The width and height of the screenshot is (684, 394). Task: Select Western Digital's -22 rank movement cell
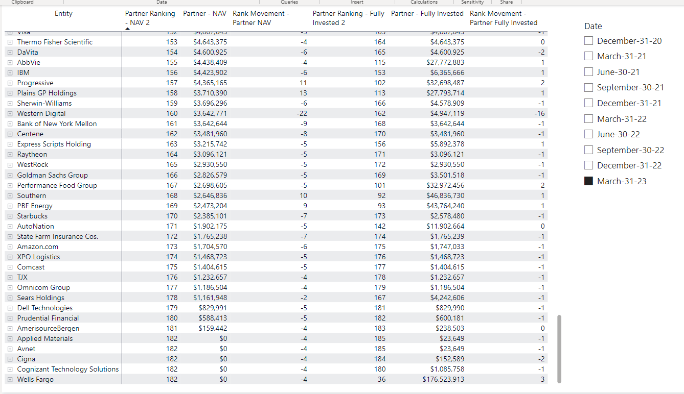[302, 113]
